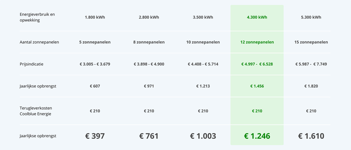This screenshot has height=150, width=351.
Task: Click the Prijsindicatie row label
Action: click(x=31, y=64)
